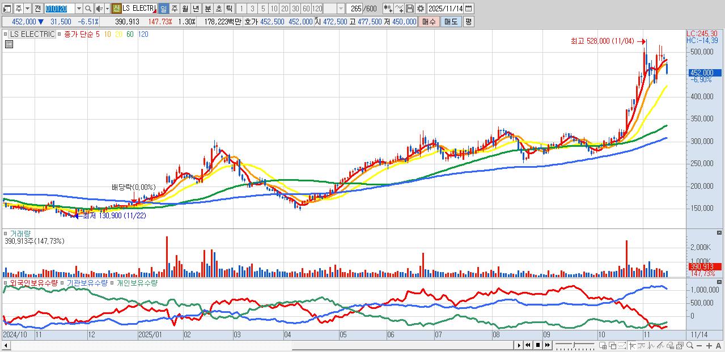Click the minus zoom-out icon at bottom

pos(699,346)
